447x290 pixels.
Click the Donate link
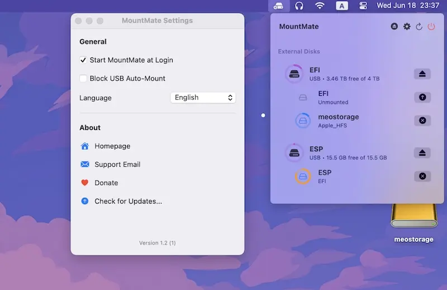pos(106,183)
